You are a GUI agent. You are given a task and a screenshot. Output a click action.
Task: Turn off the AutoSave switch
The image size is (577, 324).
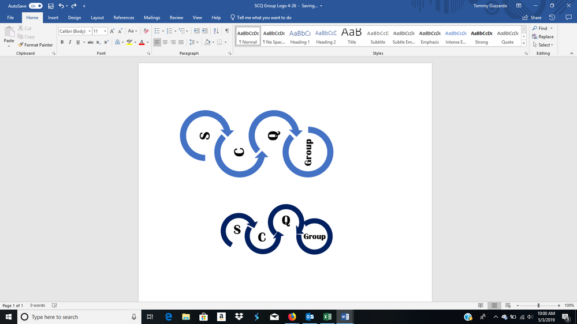(36, 6)
